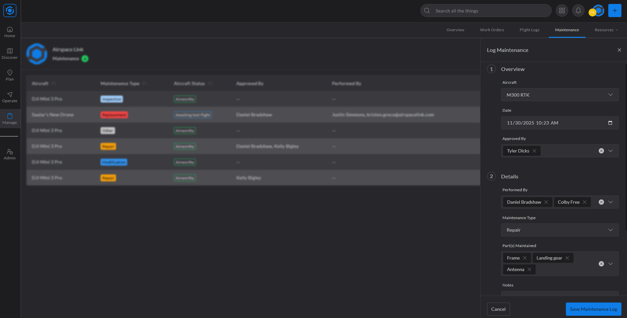The image size is (627, 318).
Task: Click the Save Maintenance Log button
Action: pyautogui.click(x=593, y=309)
